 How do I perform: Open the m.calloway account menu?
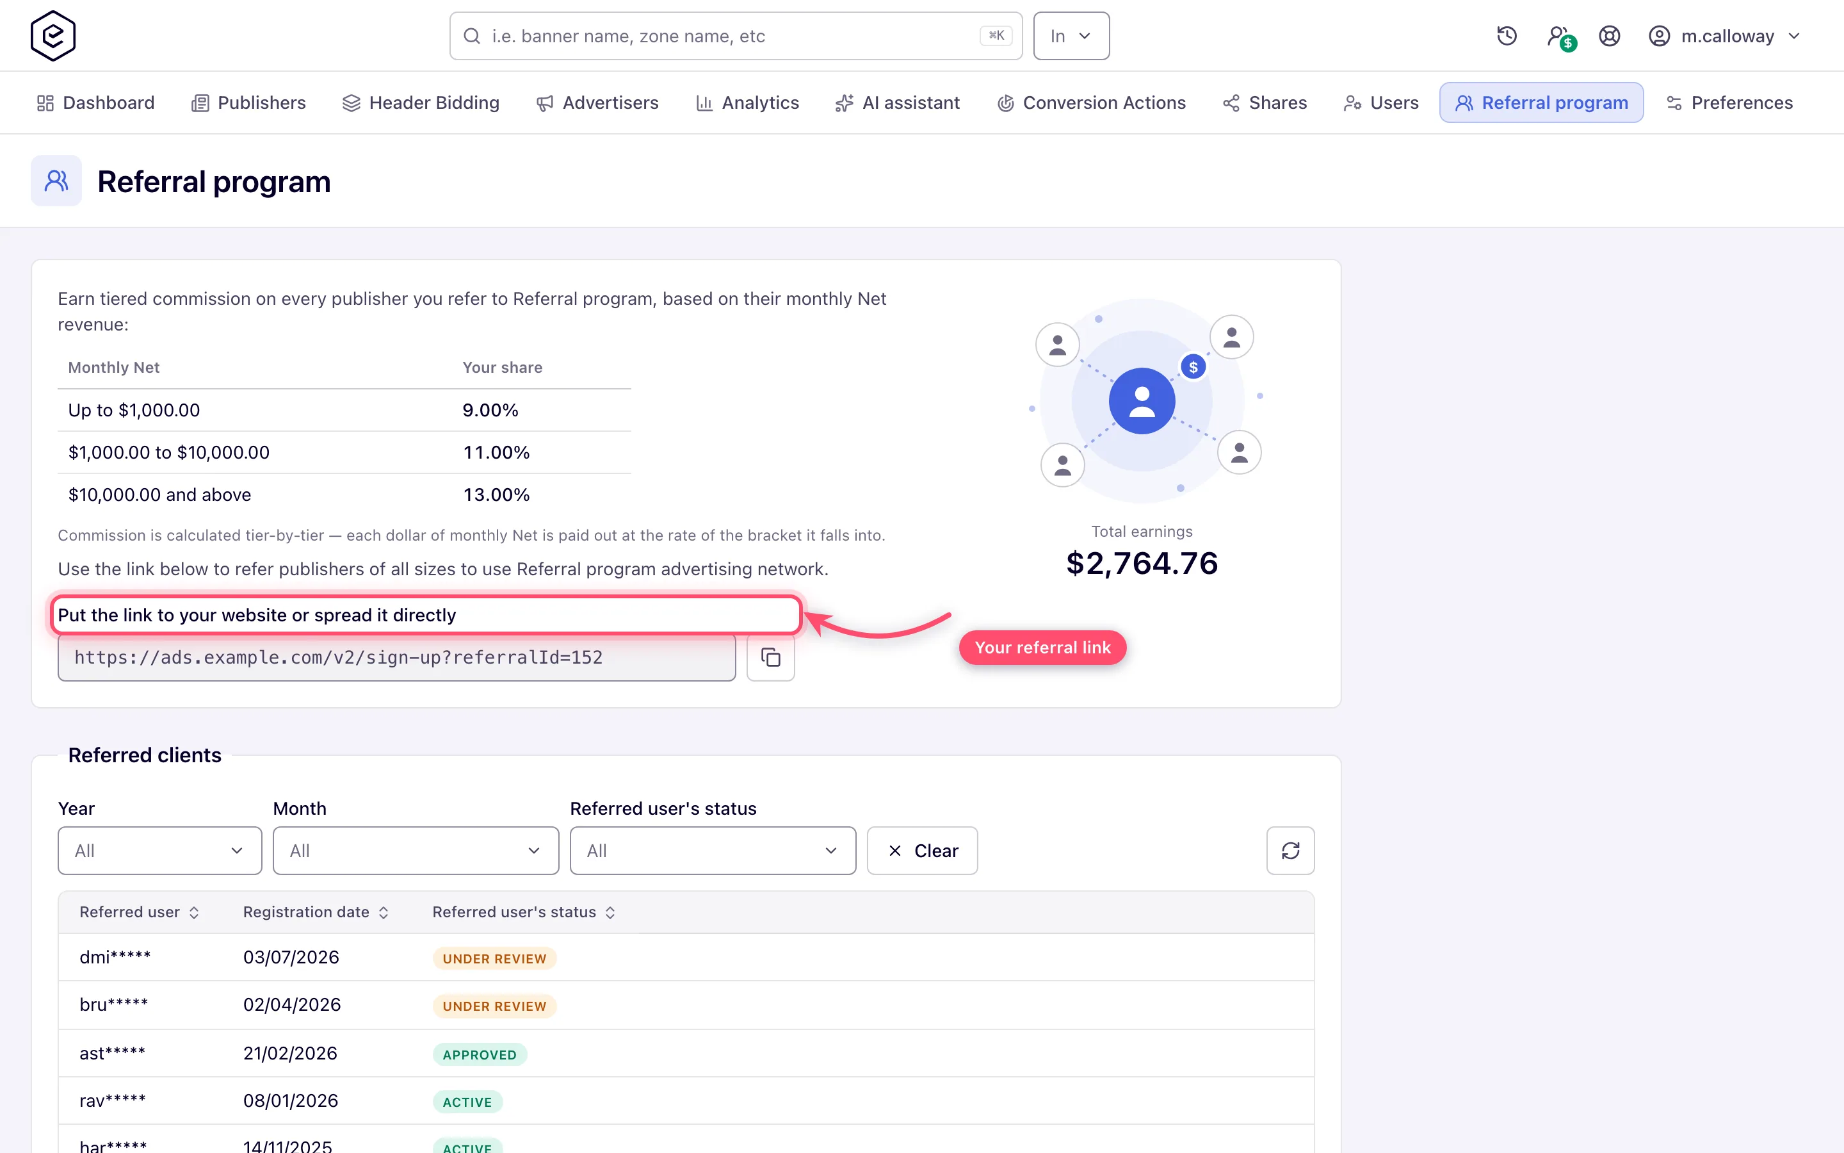tap(1725, 36)
